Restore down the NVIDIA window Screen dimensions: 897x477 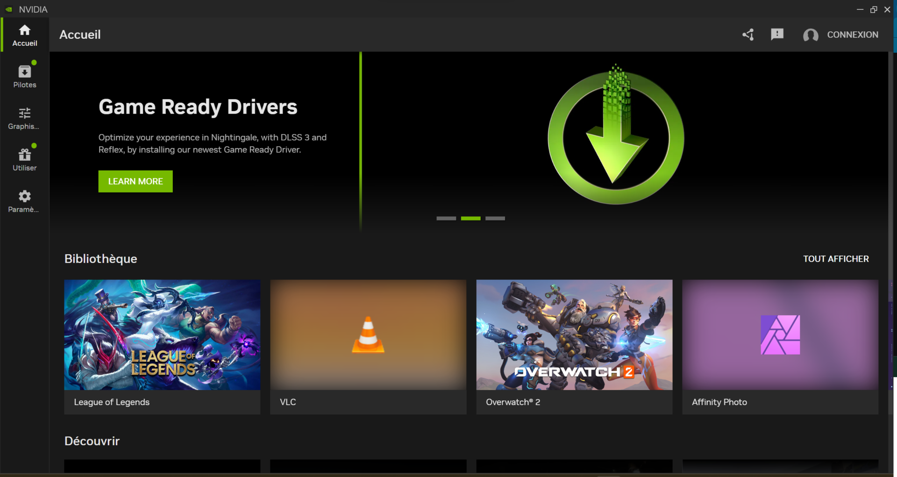click(x=873, y=9)
